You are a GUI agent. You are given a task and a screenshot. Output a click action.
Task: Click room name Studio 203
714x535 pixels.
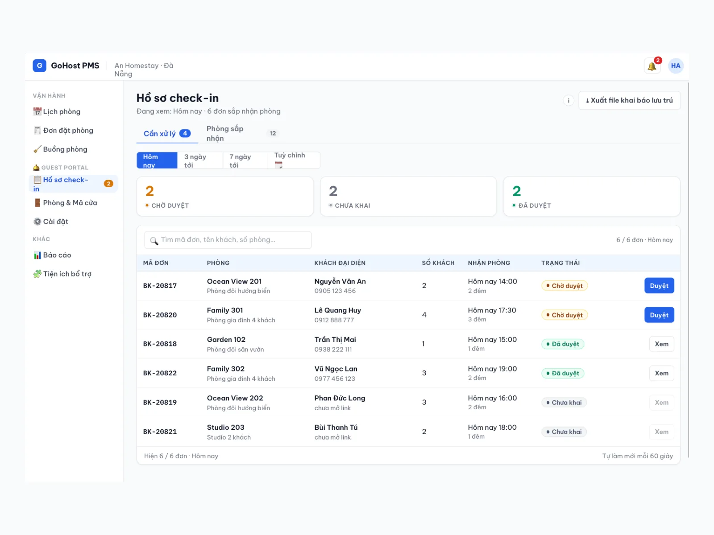[225, 428]
